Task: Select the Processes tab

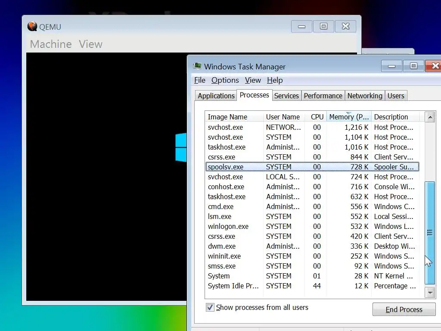Action: pyautogui.click(x=254, y=95)
